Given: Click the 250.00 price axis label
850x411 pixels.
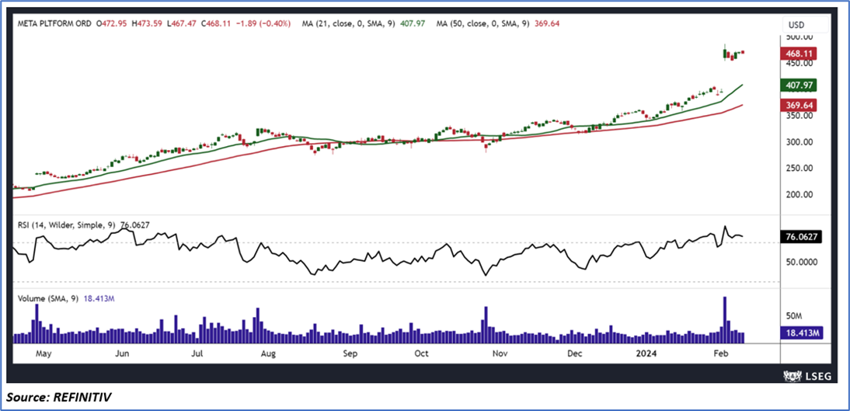Looking at the screenshot, I should 798,168.
